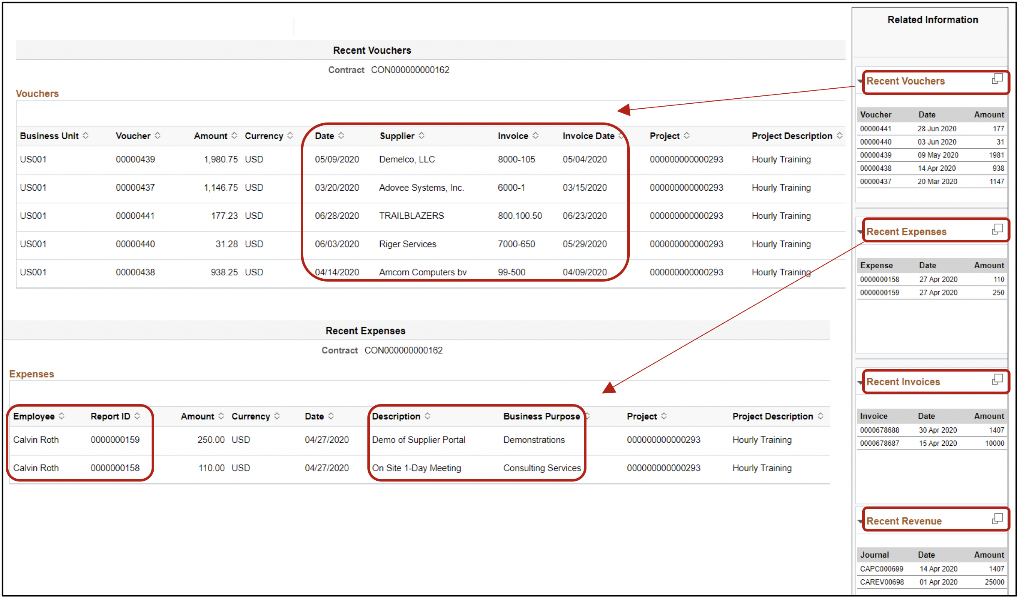Collapse the Recent Revenue section
The width and height of the screenshot is (1018, 599).
pyautogui.click(x=860, y=522)
